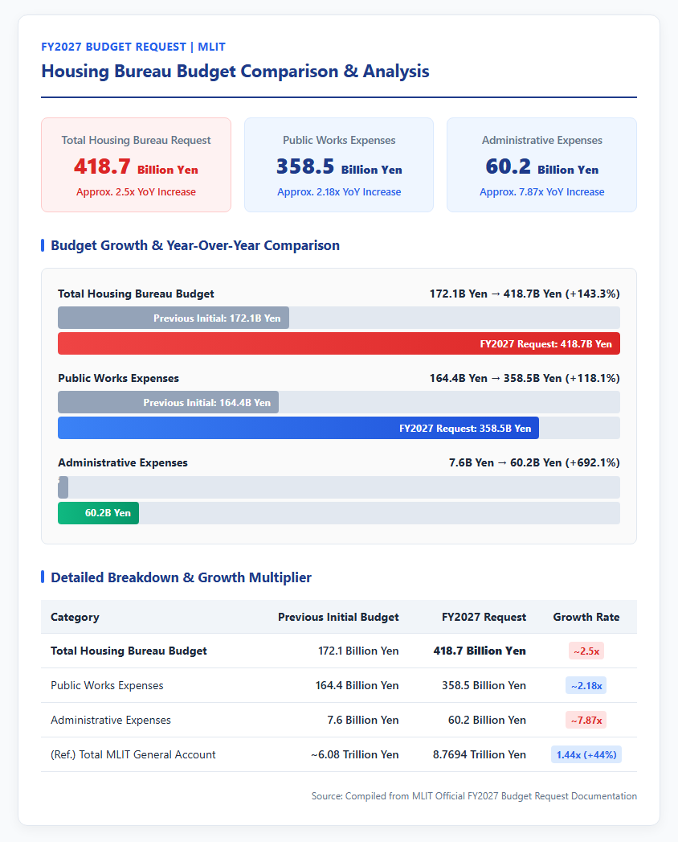Click the "Detailed Breakdown & Growth Multiplier" heading
This screenshot has height=842, width=678.
[182, 577]
